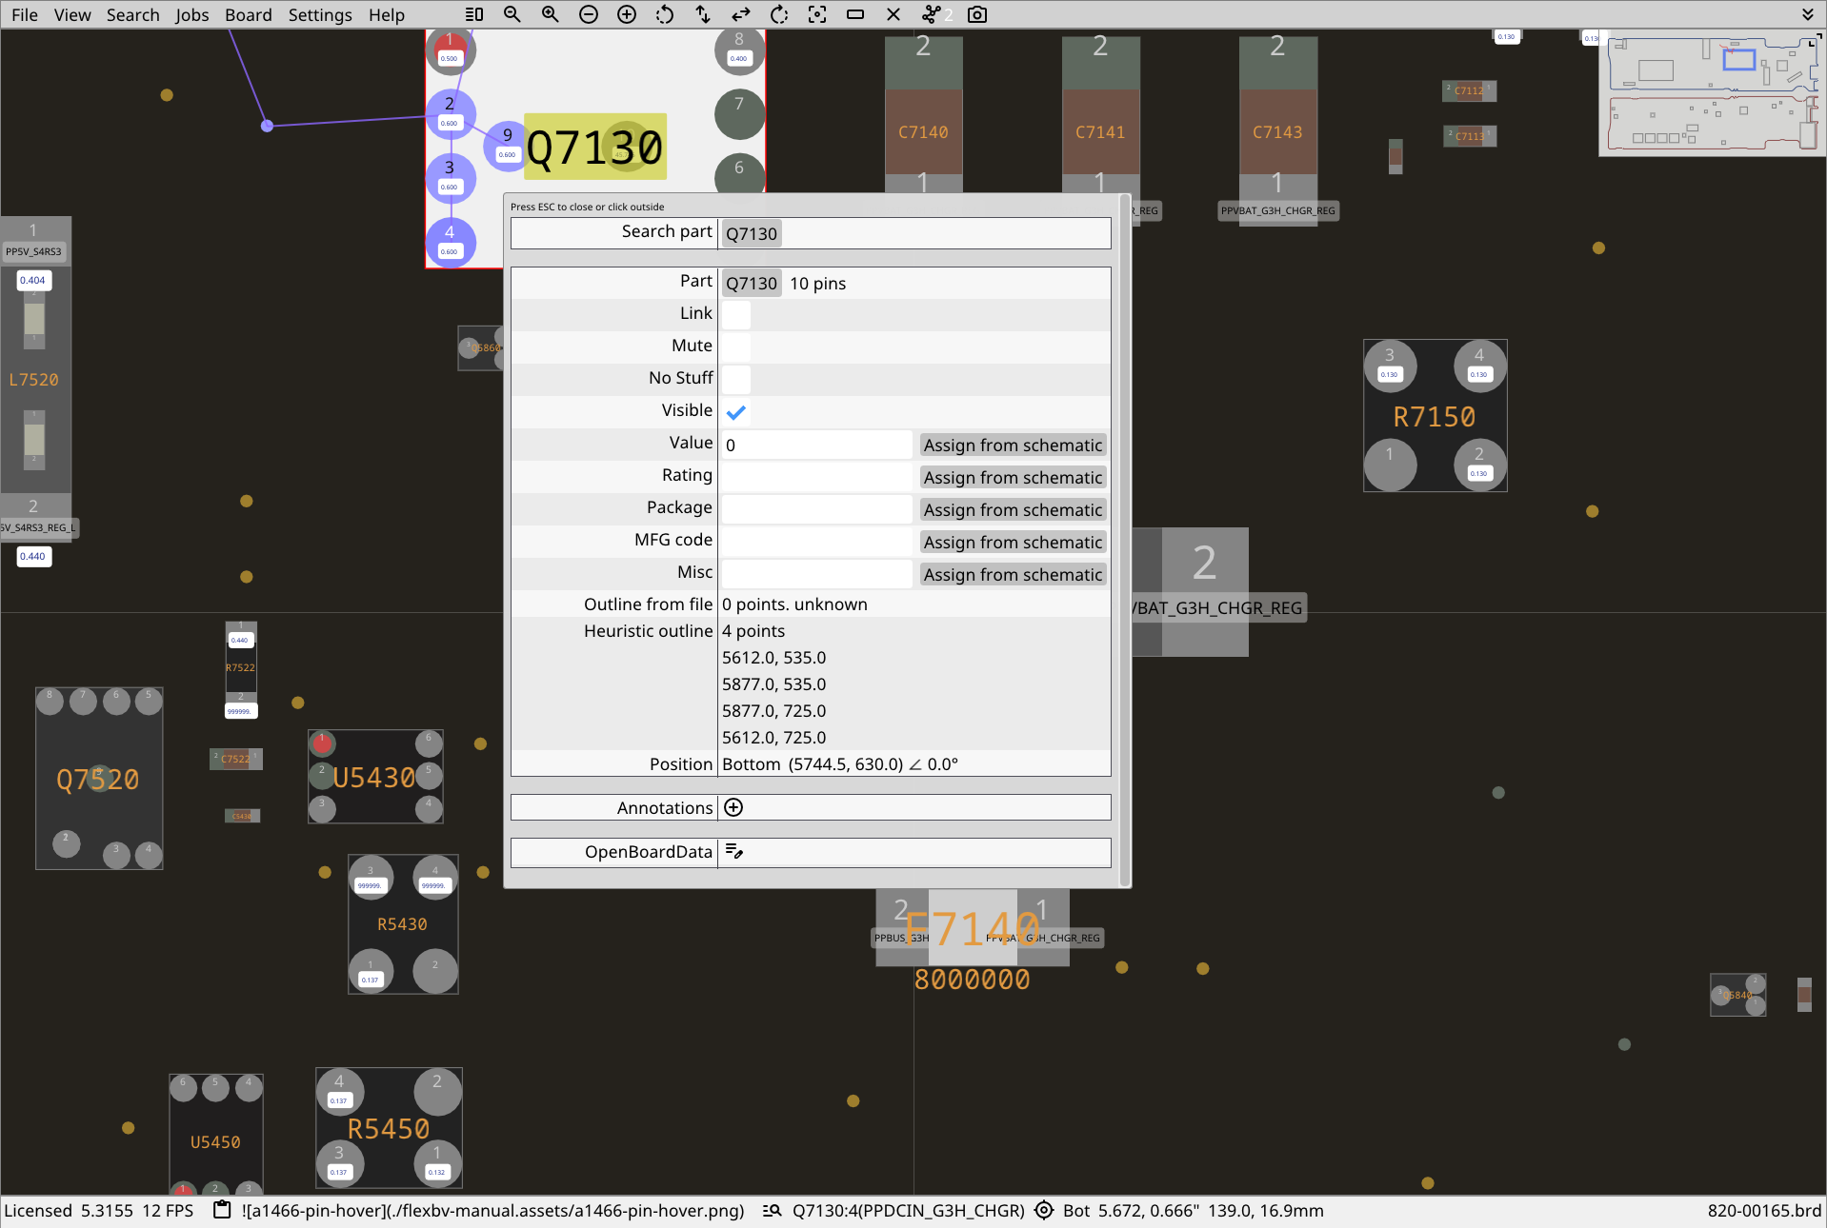Click the board minimap thumbnail
The image size is (1827, 1228).
[x=1712, y=92]
